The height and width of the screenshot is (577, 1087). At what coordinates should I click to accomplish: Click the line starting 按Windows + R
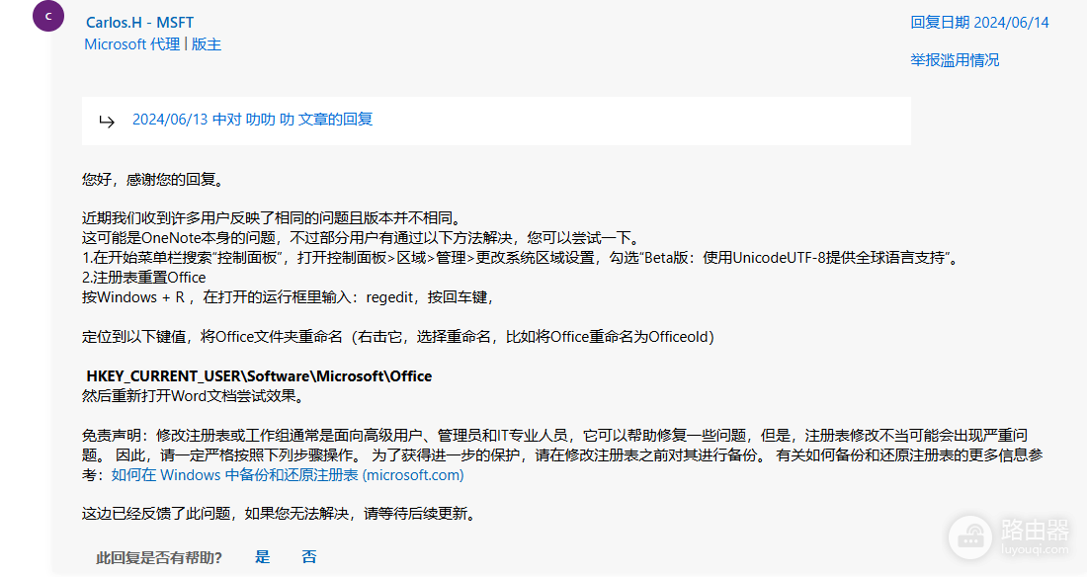pyautogui.click(x=289, y=297)
